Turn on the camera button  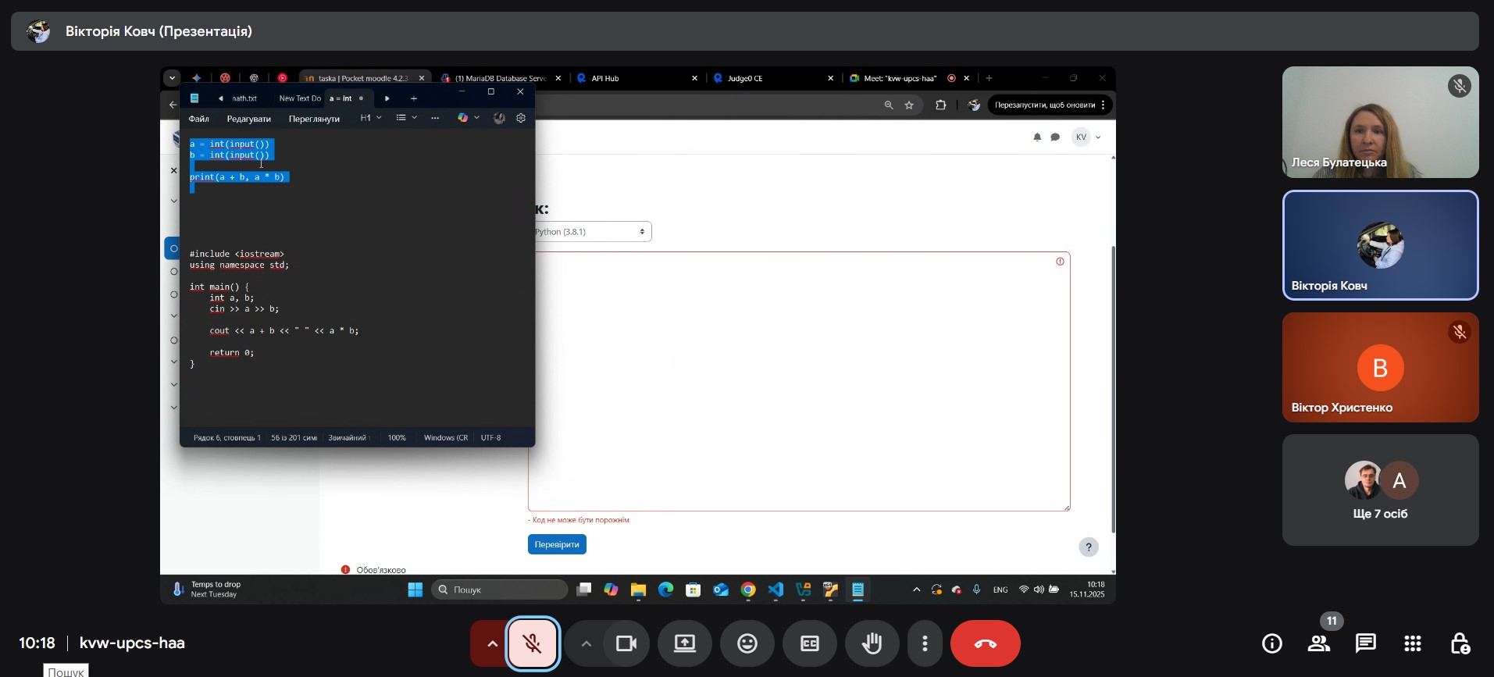(x=626, y=643)
